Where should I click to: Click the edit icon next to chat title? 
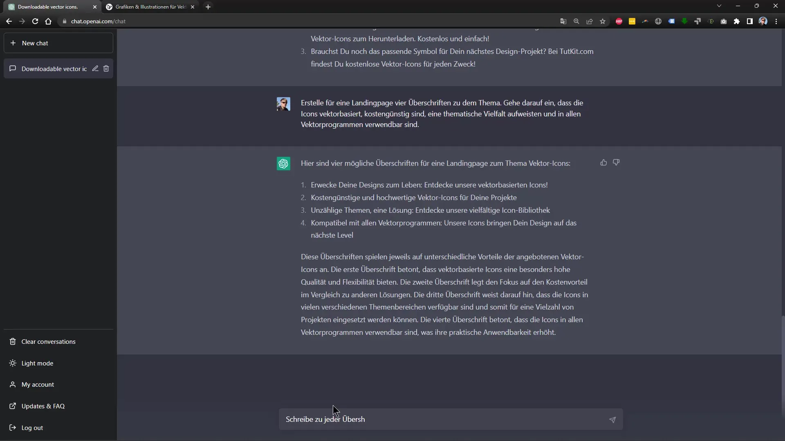click(95, 68)
